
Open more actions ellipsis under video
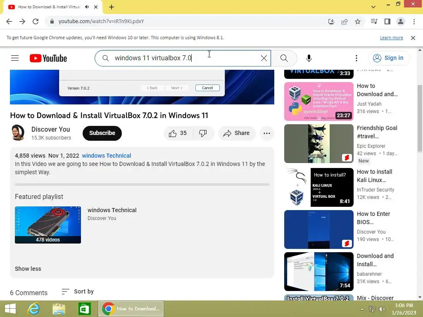pyautogui.click(x=267, y=133)
